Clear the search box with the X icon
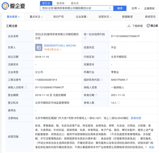Image resolution: width=159 pixels, height=153 pixels. (x=110, y=8)
